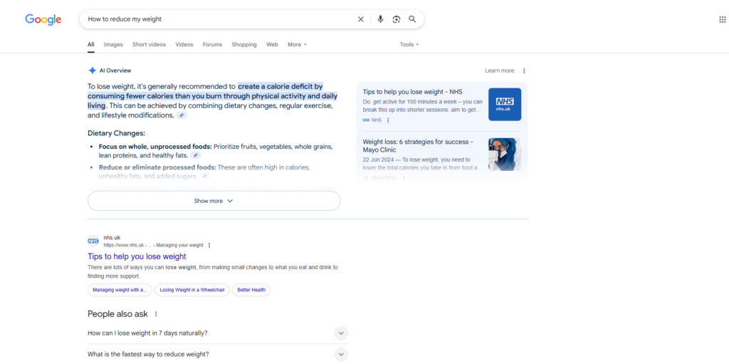
Task: Switch to Videos tab
Action: pos(184,45)
